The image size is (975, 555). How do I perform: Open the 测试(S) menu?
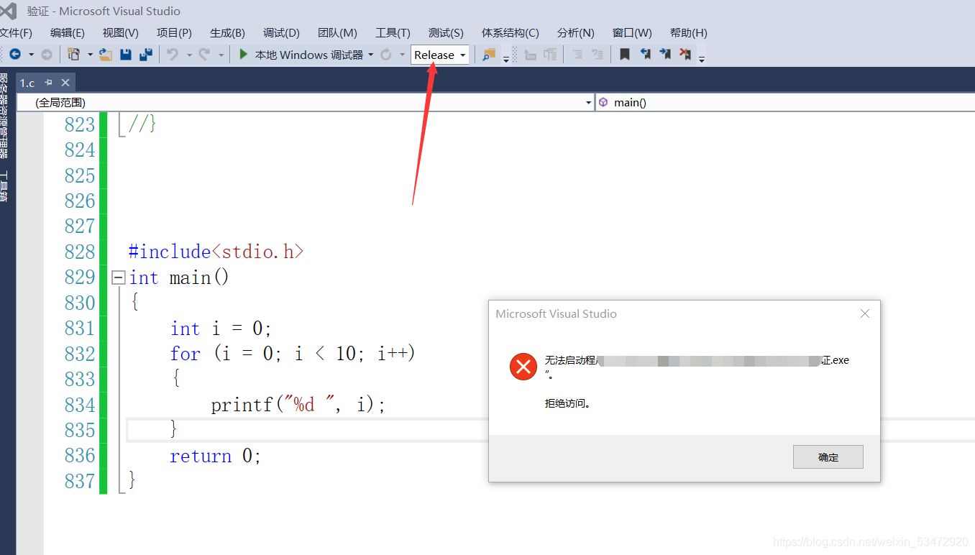click(446, 33)
